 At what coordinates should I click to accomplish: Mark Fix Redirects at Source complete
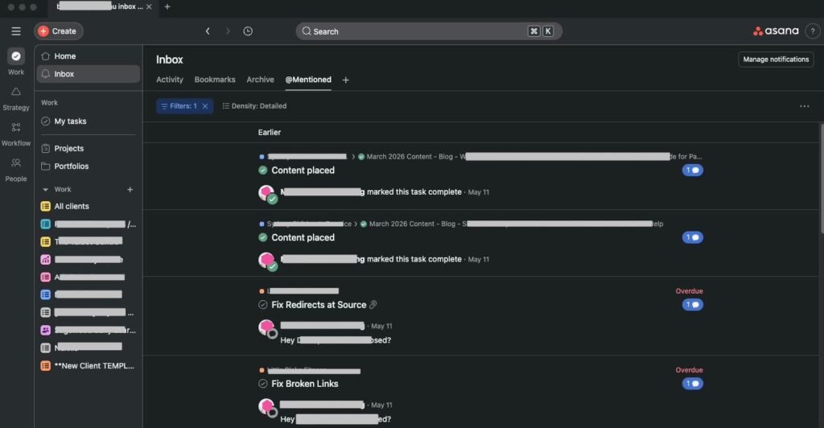pyautogui.click(x=263, y=305)
